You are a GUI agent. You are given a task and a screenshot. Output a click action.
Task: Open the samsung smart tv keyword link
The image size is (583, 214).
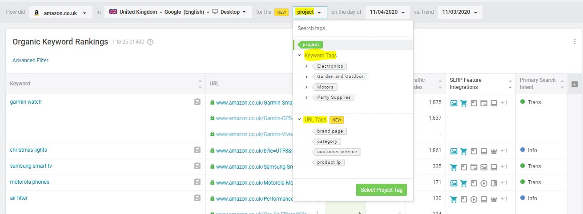pyautogui.click(x=30, y=166)
